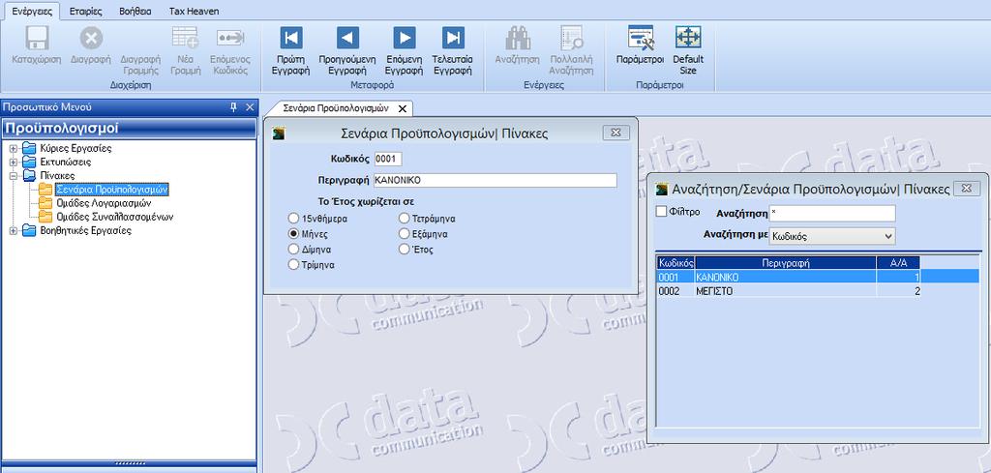This screenshot has height=473, width=991.
Task: Open the Tax Heaven ribbon tab
Action: 194,11
